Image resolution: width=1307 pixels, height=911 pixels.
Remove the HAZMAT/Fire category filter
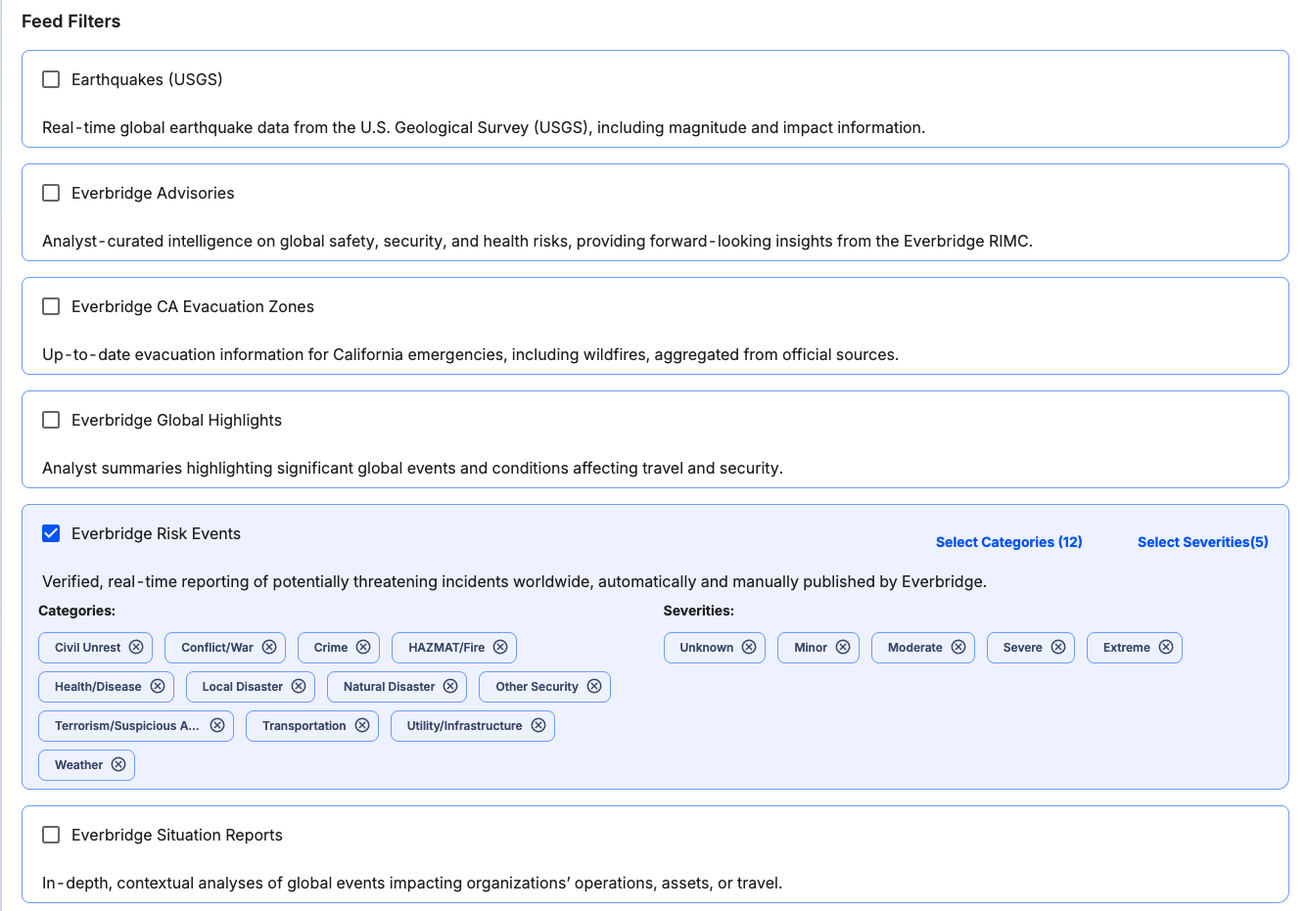[x=500, y=647]
